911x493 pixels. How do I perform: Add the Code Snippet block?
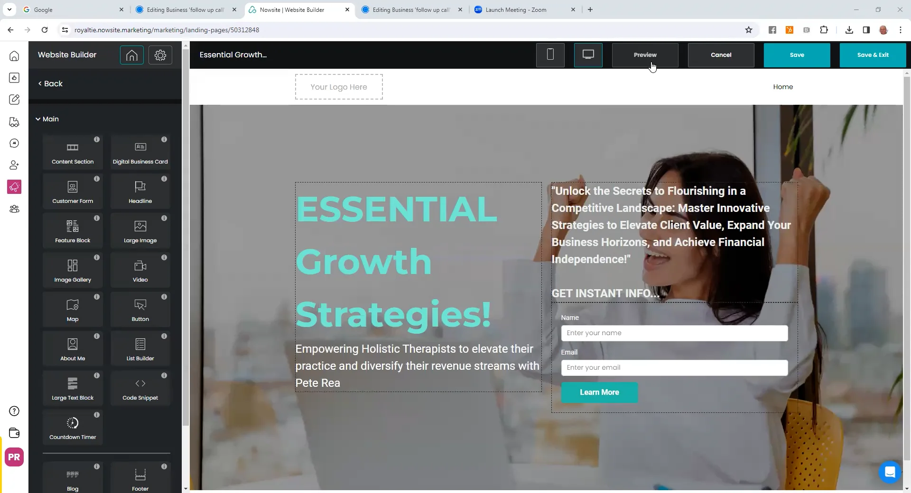tap(140, 388)
